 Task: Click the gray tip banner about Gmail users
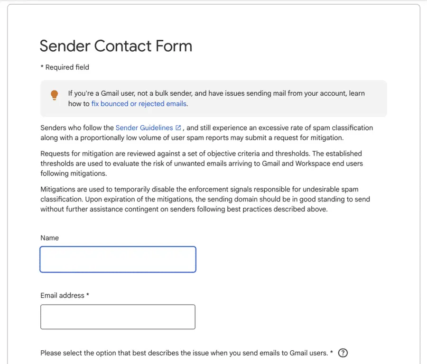pos(213,98)
